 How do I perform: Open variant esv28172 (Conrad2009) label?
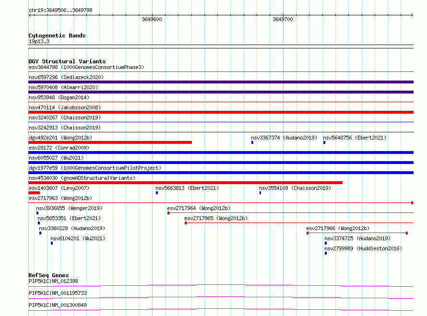pyautogui.click(x=59, y=148)
